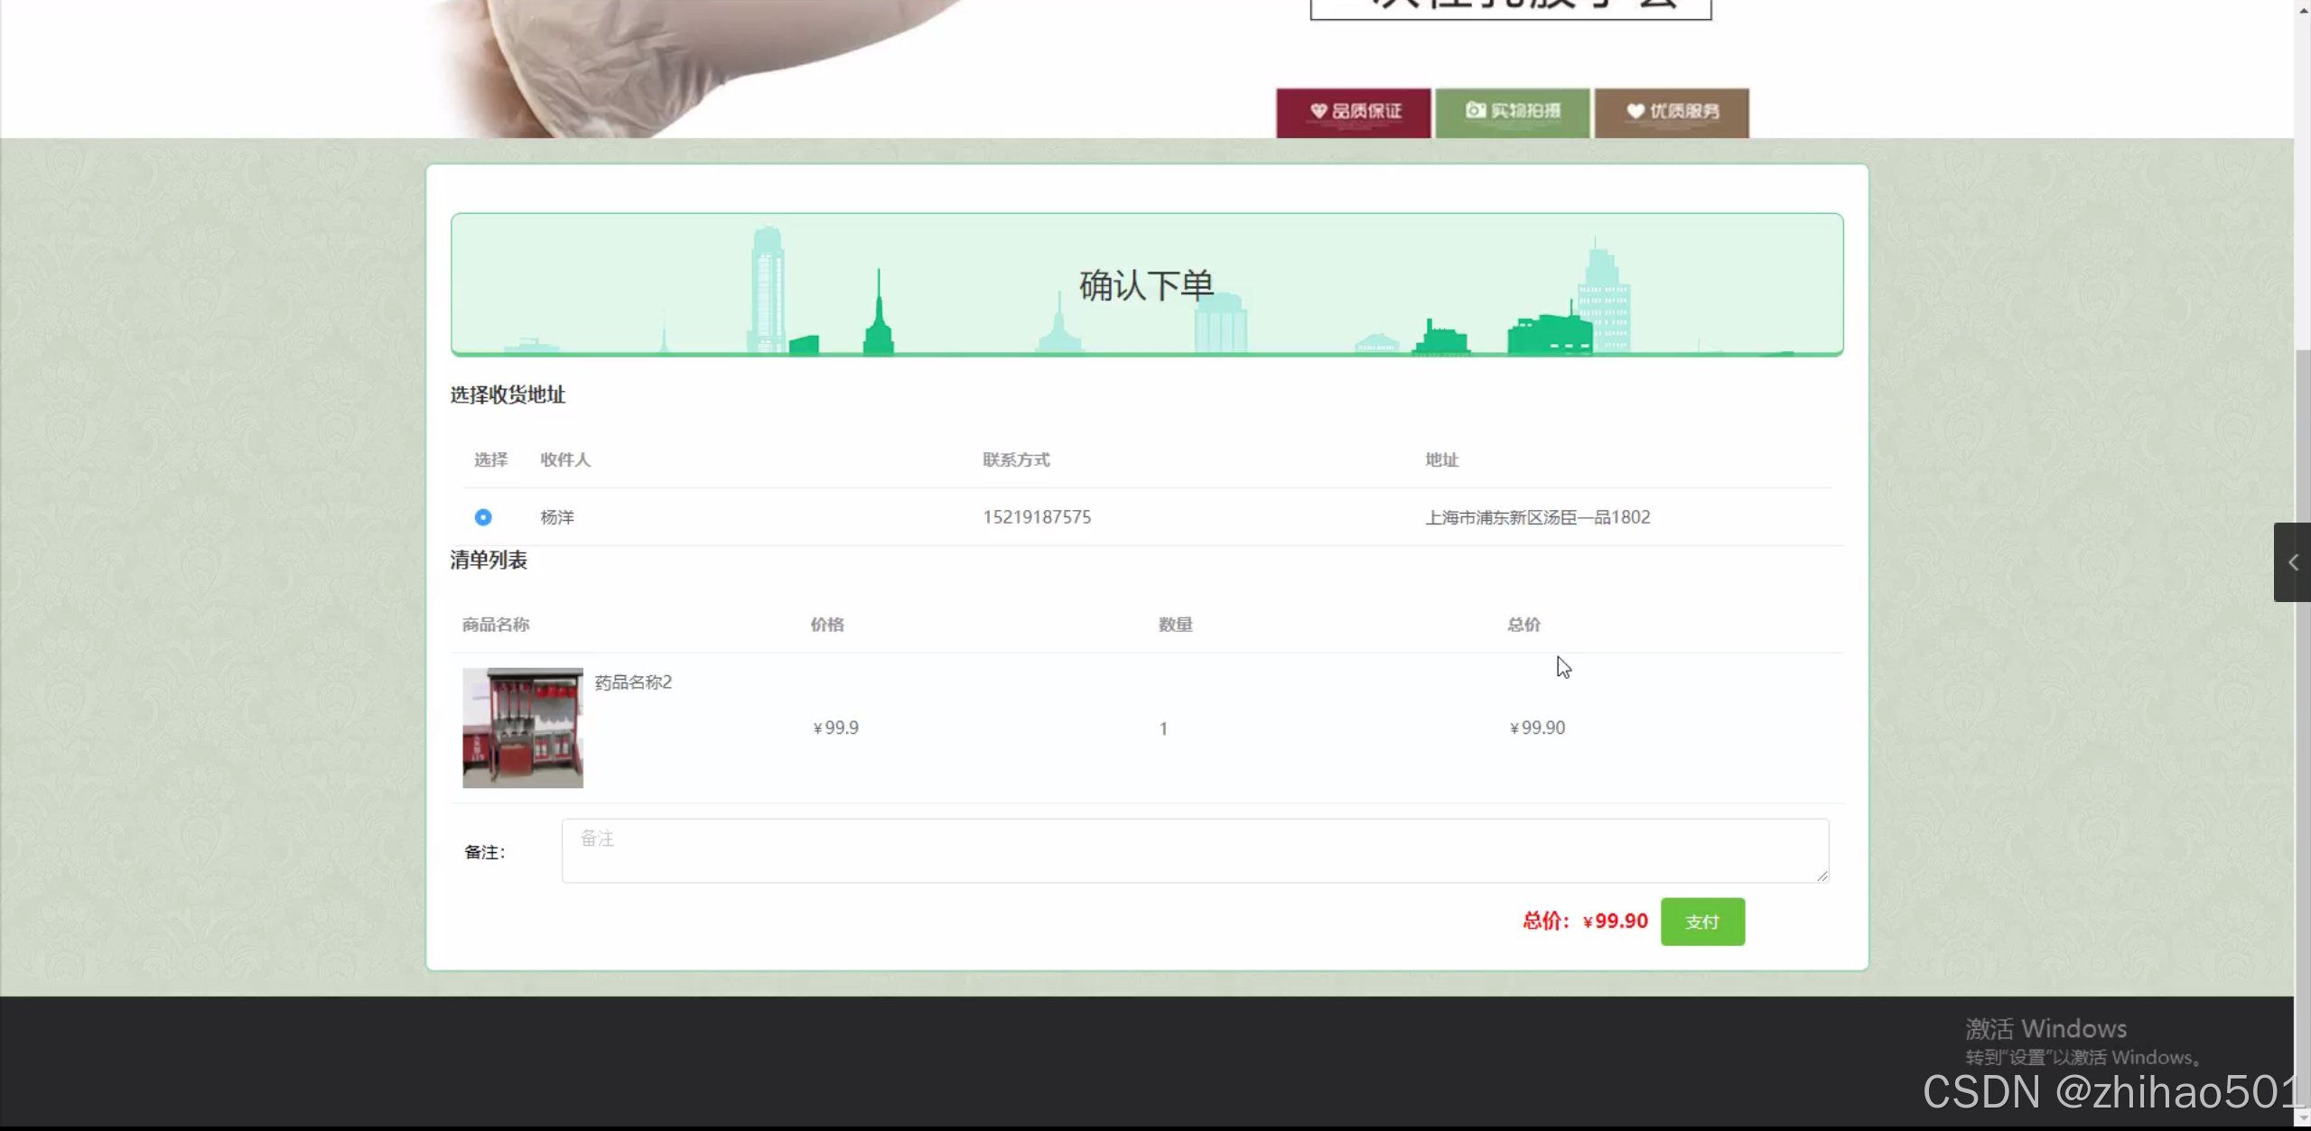Click the 收件人 column header
The height and width of the screenshot is (1131, 2311).
click(565, 460)
